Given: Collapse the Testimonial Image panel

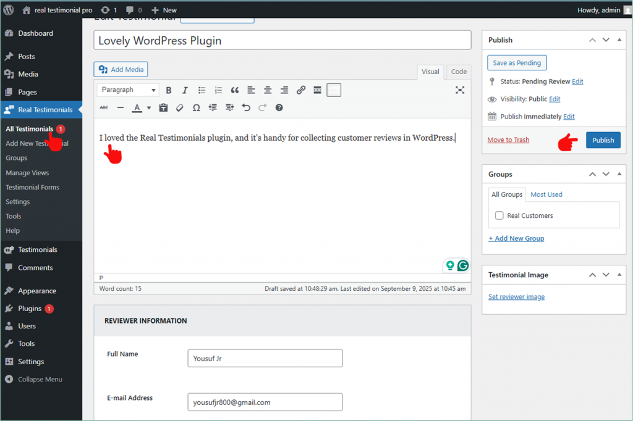Looking at the screenshot, I should click(x=619, y=275).
